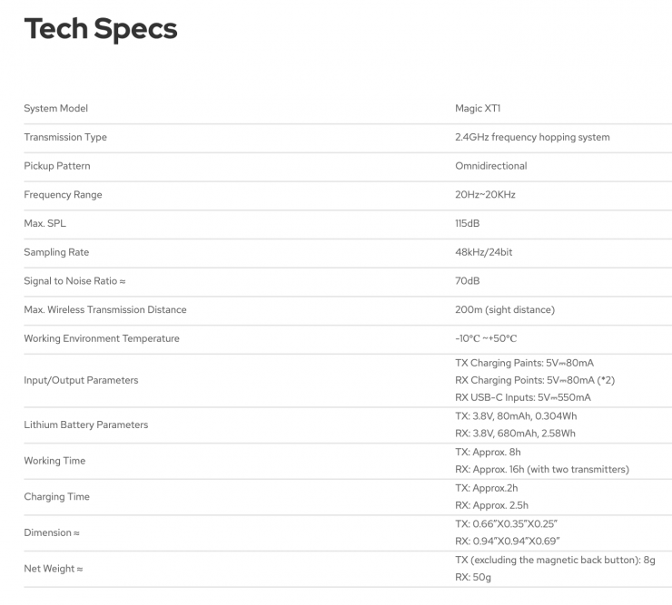Click the RX USB-C Inputs line
This screenshot has width=672, height=605.
(x=522, y=397)
